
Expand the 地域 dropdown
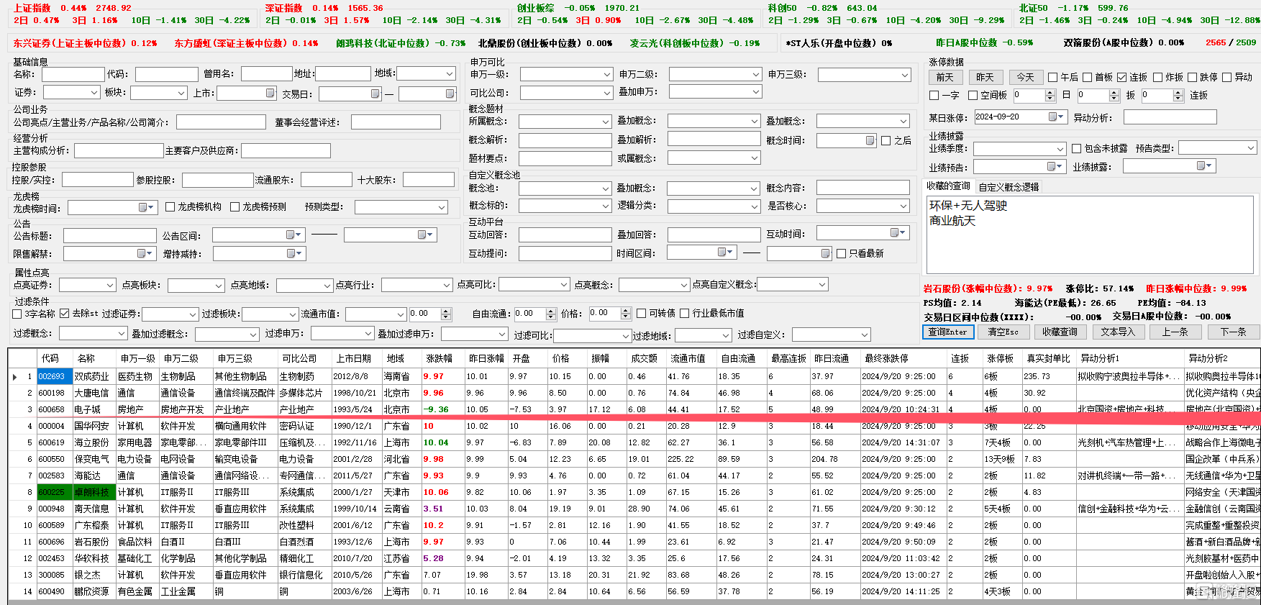[x=450, y=73]
